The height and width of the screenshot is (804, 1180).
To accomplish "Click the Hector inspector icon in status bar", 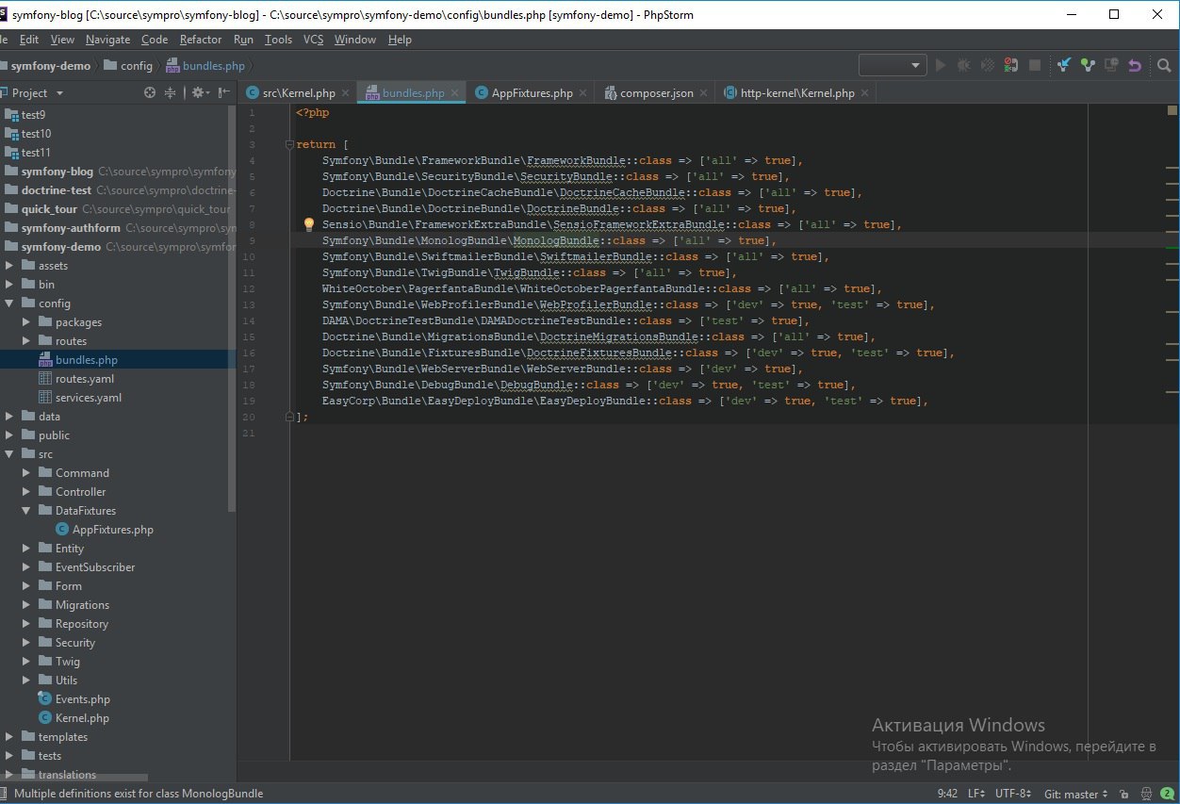I will [x=1145, y=795].
